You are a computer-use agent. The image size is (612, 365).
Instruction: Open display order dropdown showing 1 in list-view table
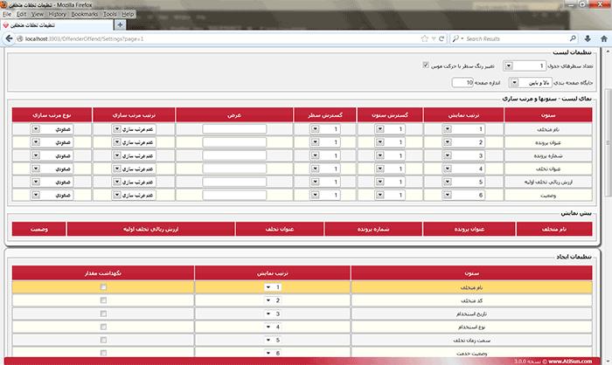(463, 128)
